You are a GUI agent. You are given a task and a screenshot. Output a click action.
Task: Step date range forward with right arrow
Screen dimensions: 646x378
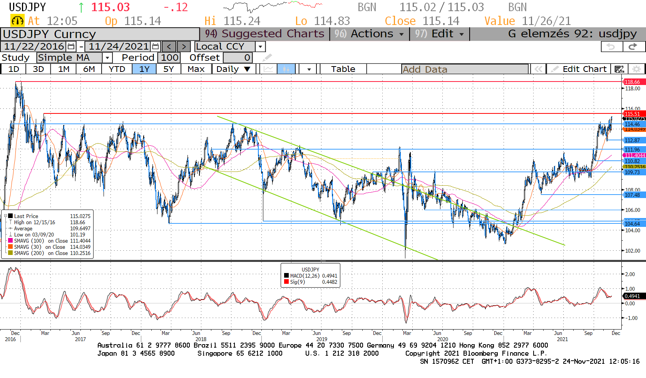click(x=184, y=47)
